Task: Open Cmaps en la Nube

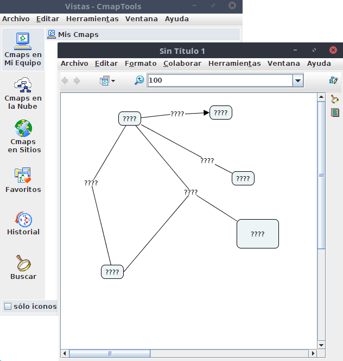Action: 23,92
